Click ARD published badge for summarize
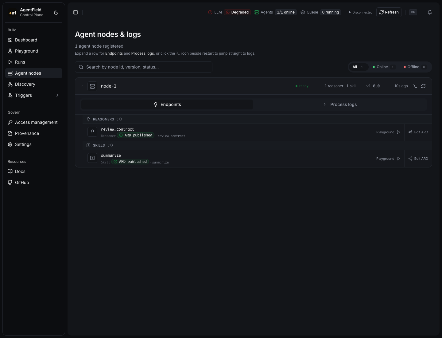Image resolution: width=442 pixels, height=338 pixels. point(130,162)
